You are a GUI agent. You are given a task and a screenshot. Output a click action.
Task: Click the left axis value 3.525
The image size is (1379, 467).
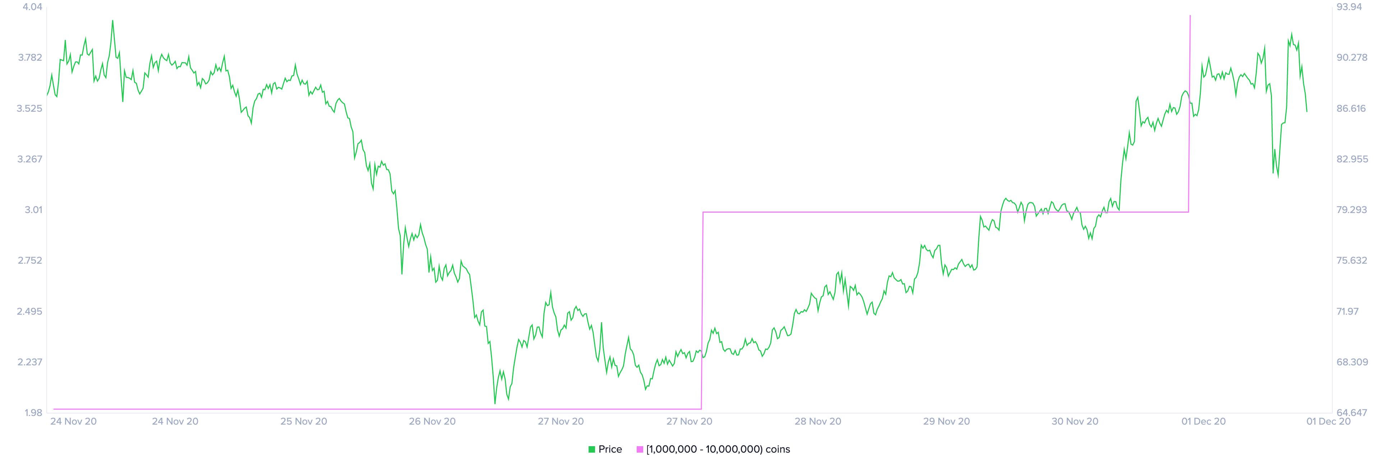coord(29,108)
